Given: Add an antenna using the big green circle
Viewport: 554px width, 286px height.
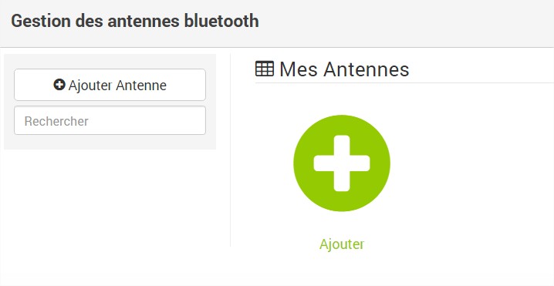Looking at the screenshot, I should click(x=342, y=163).
